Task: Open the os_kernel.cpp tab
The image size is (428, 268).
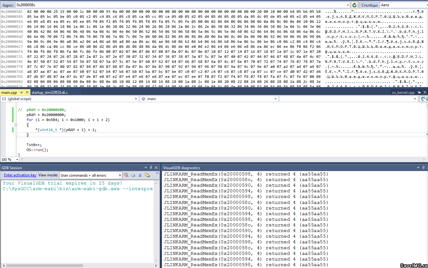Action: click(x=403, y=93)
